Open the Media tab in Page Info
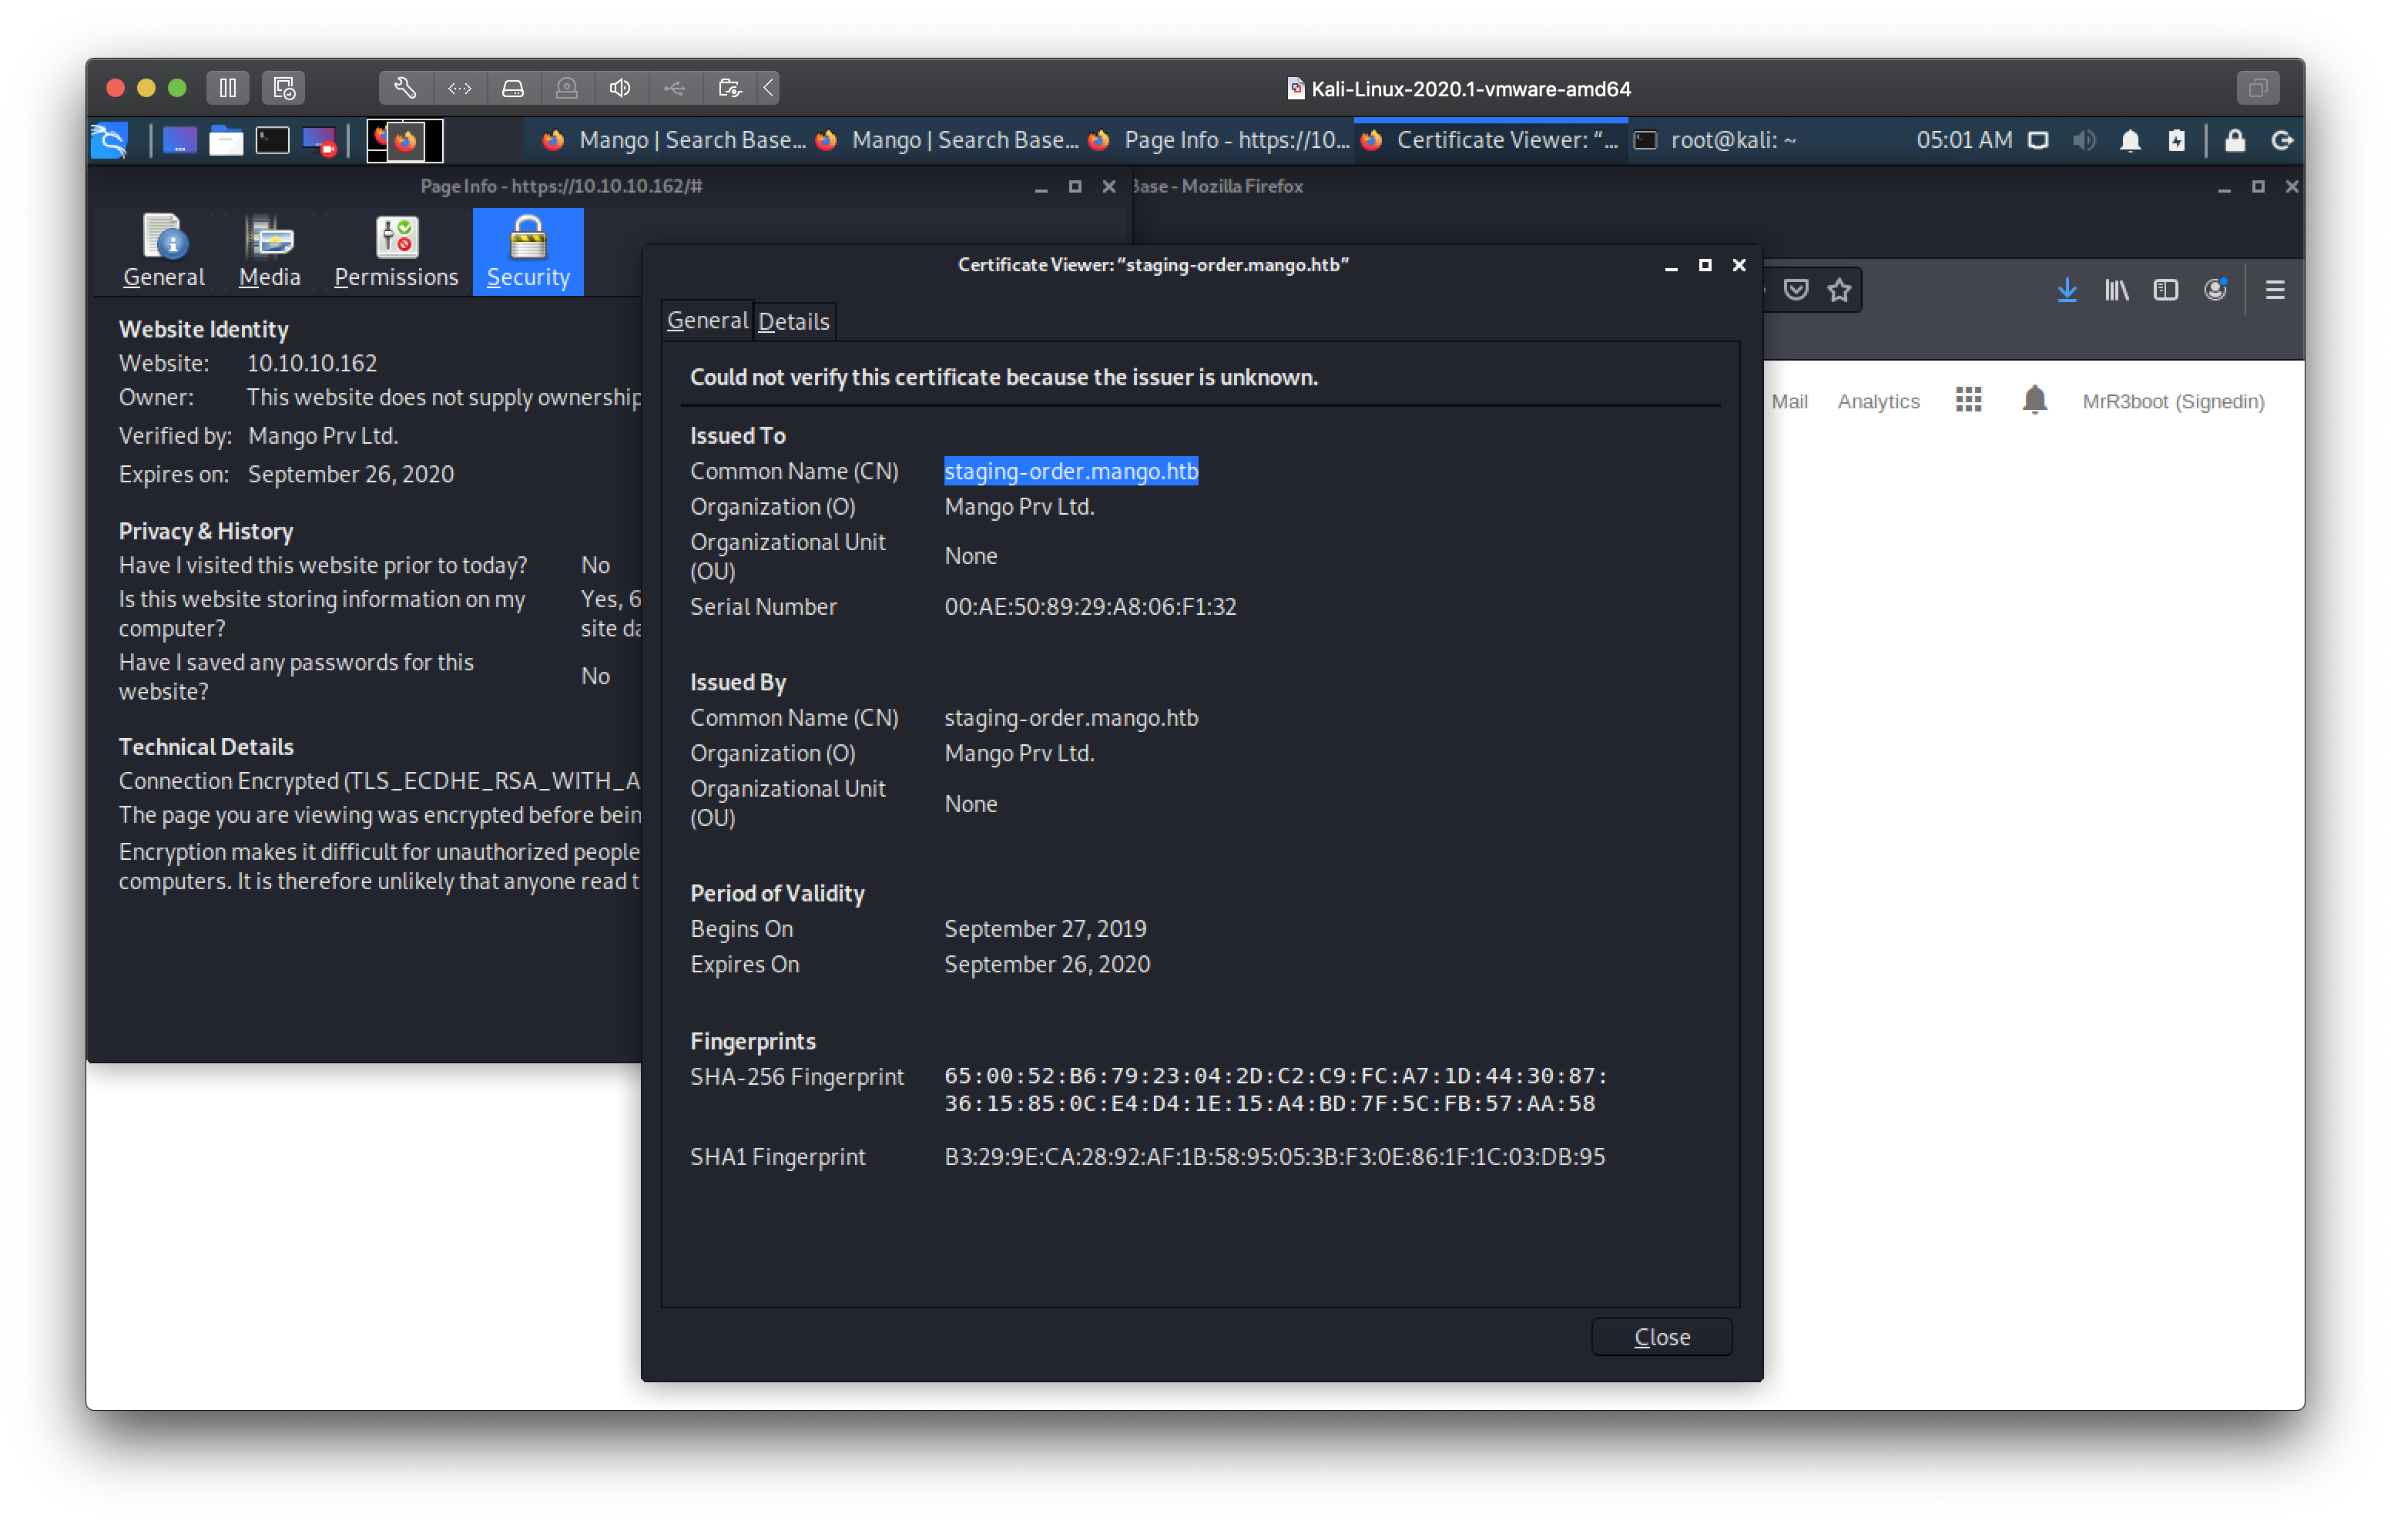 [269, 253]
